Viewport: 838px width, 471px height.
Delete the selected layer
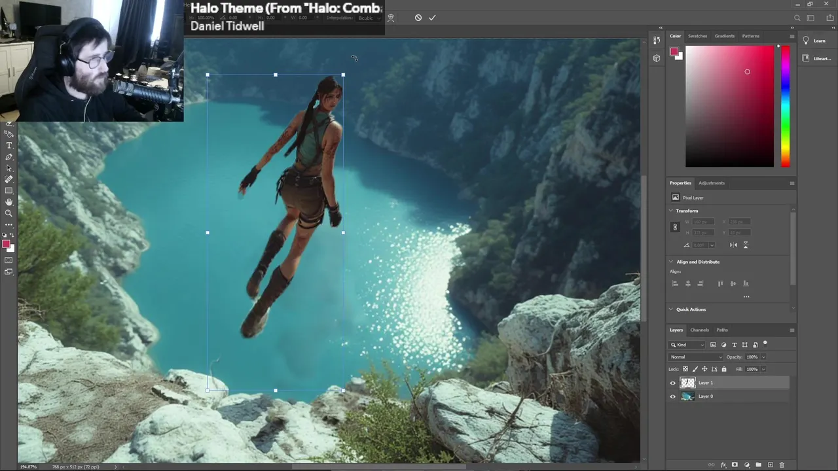(x=782, y=464)
